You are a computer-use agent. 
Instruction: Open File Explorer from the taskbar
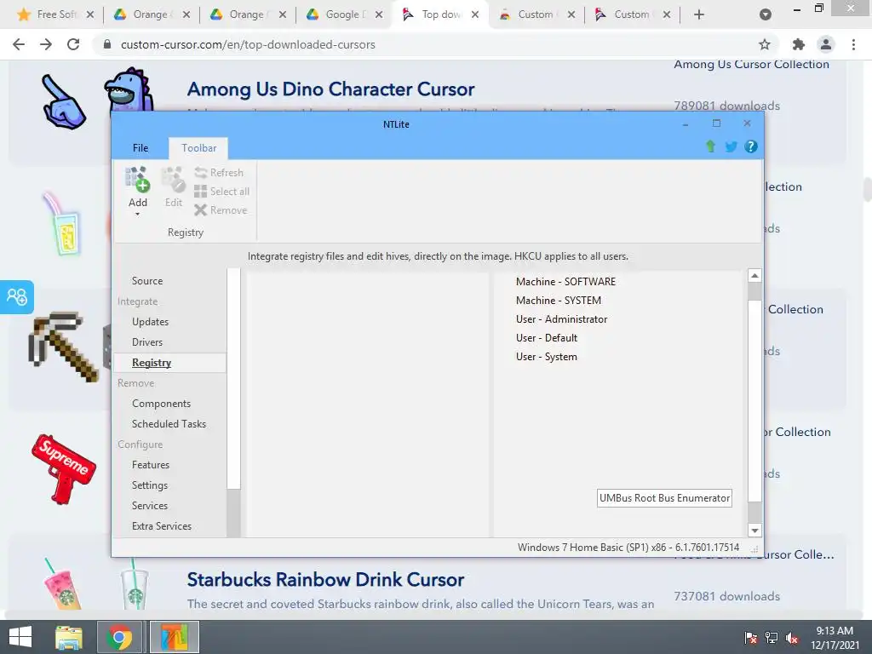click(69, 637)
